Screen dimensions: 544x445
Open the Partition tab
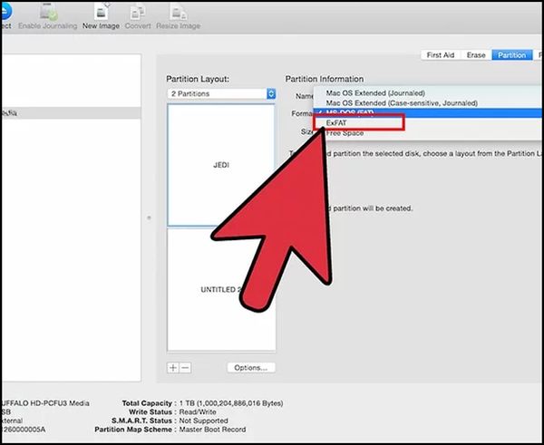(x=511, y=55)
